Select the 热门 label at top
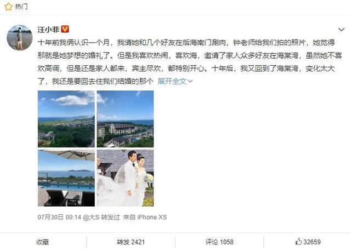This screenshot has height=252, width=351. (21, 7)
